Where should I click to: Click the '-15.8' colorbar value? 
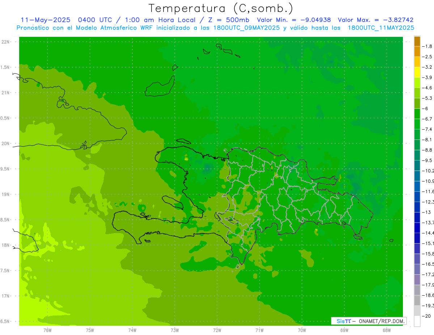(428, 254)
